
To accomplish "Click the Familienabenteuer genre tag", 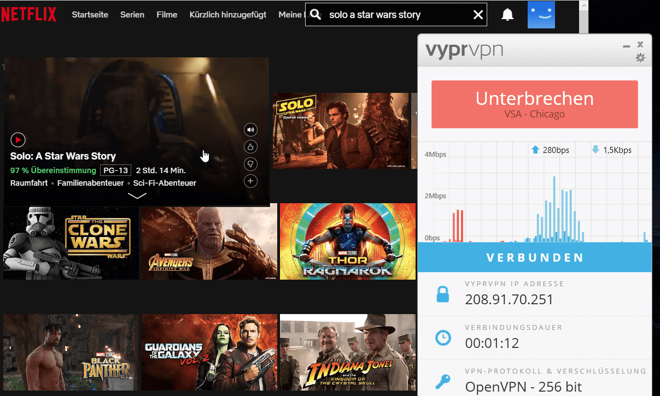I will point(91,183).
